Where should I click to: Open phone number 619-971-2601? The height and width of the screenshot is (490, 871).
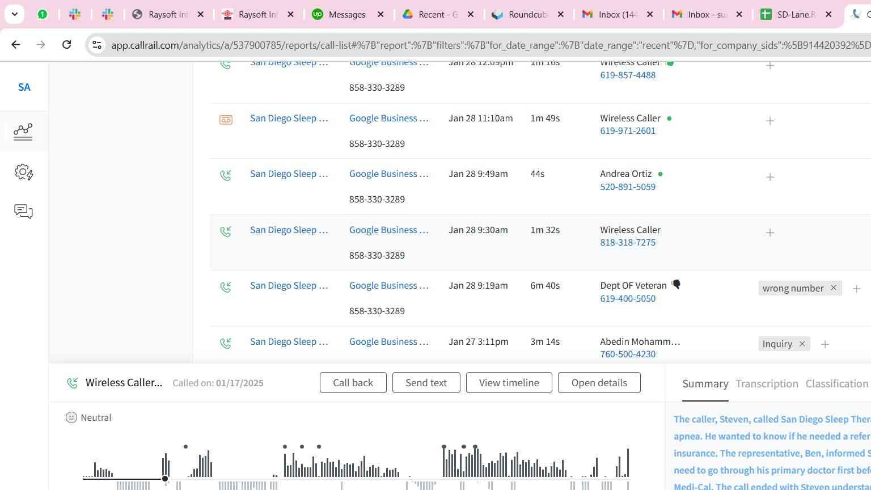coord(628,131)
